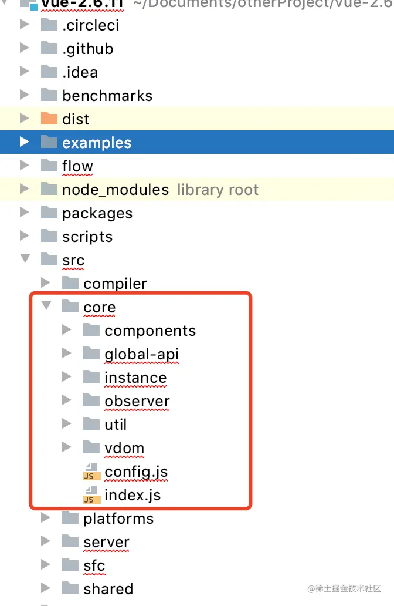Image resolution: width=394 pixels, height=606 pixels.
Task: Expand the examples folder arrow
Action: [x=25, y=143]
